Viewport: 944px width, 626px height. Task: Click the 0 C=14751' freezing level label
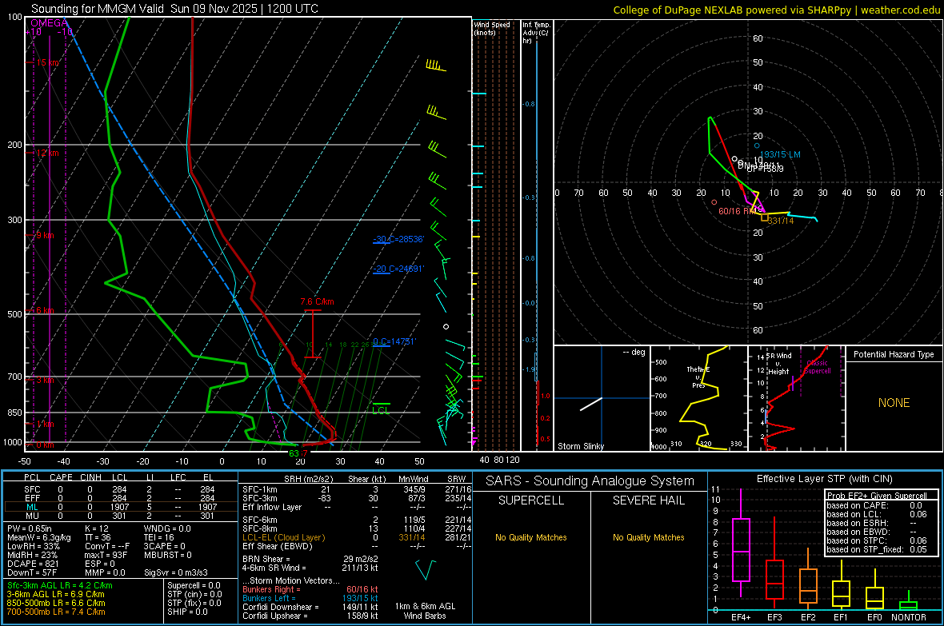point(394,341)
